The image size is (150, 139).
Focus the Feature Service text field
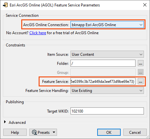103,82
